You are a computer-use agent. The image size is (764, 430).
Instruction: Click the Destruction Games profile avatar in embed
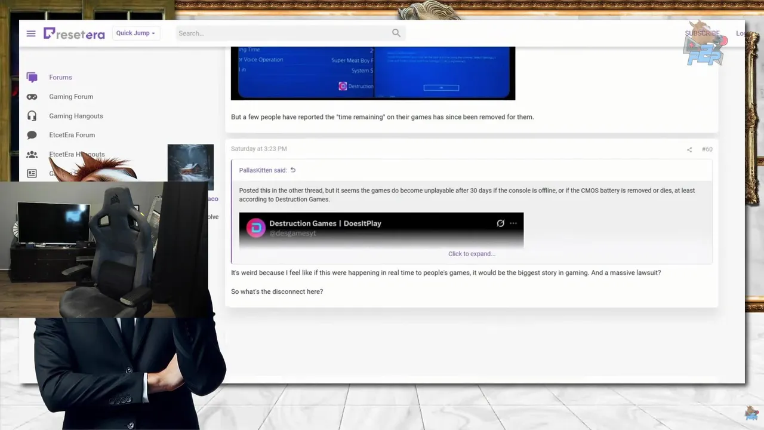point(256,228)
